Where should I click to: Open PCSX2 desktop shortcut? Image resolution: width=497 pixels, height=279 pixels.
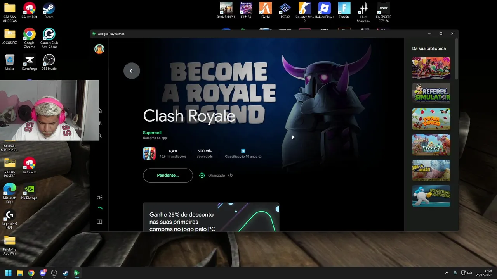(285, 11)
